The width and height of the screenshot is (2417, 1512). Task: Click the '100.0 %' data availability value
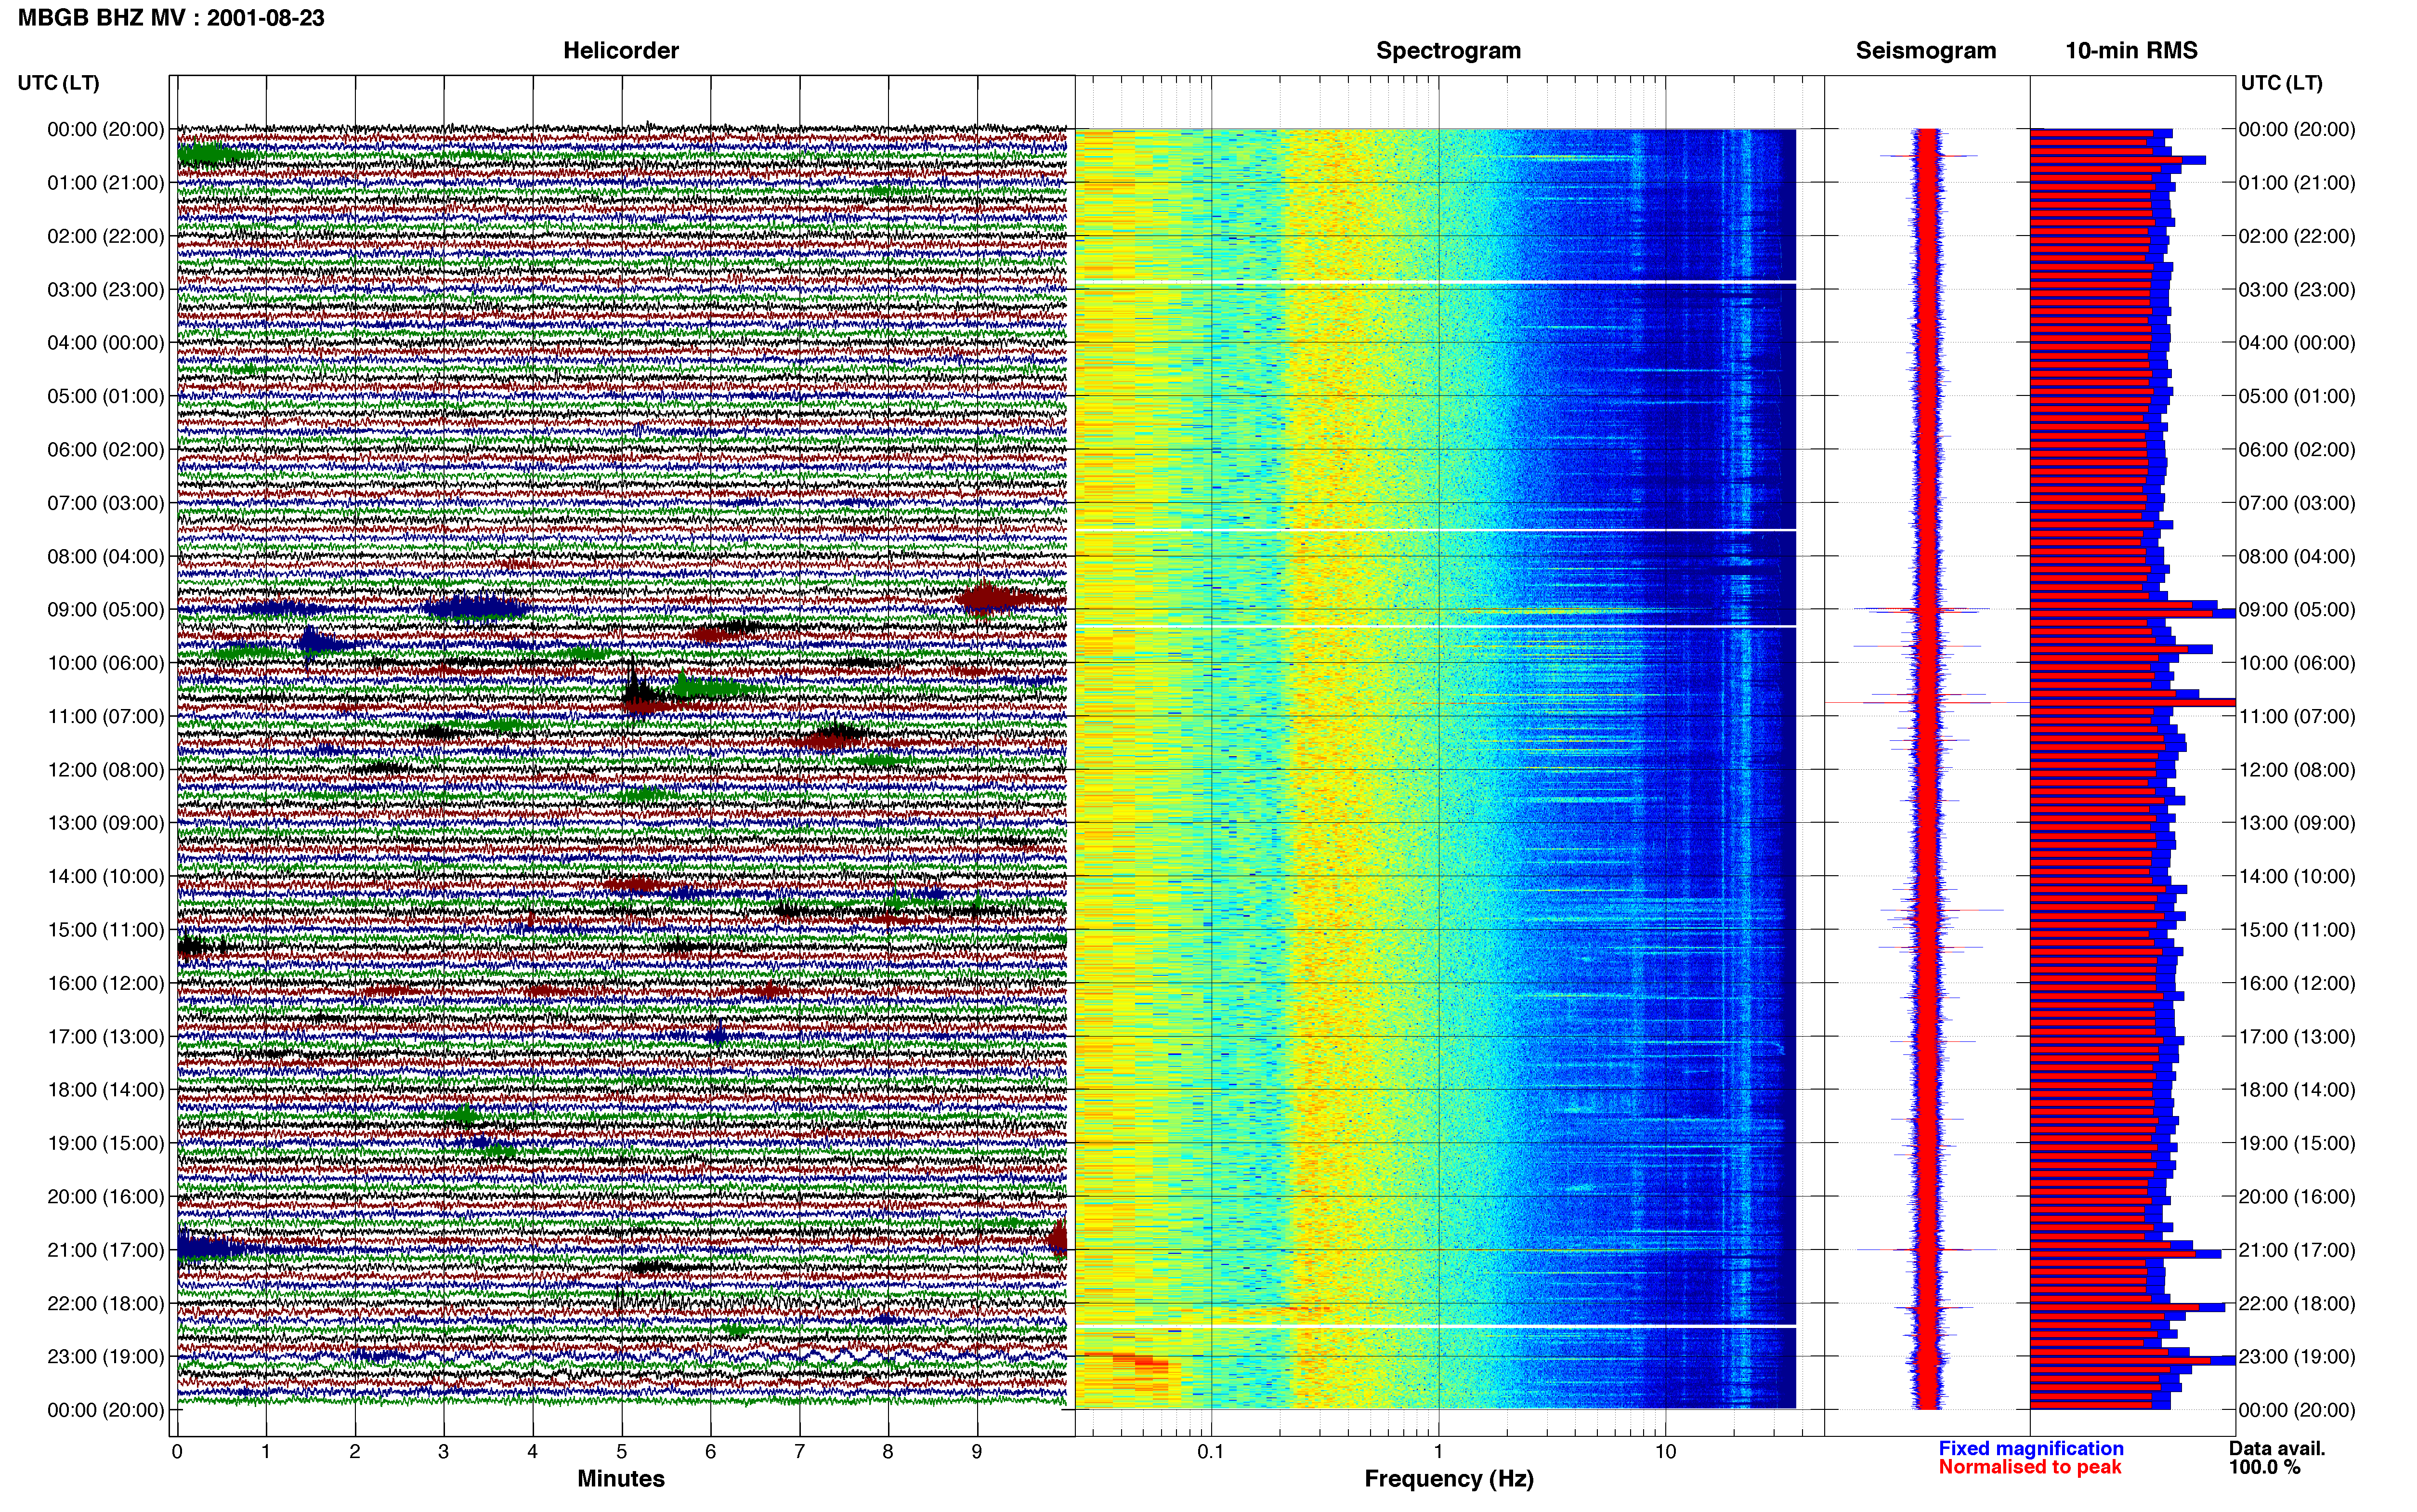[2264, 1467]
